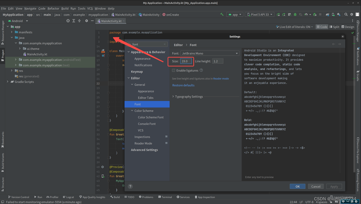Viewport: 361px width, 204px height.
Task: Click the gutter icon on line 15
Action: (103, 51)
